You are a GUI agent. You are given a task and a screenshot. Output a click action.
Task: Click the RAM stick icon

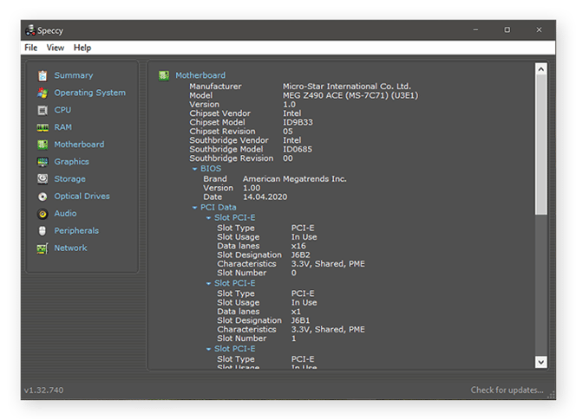pos(43,127)
